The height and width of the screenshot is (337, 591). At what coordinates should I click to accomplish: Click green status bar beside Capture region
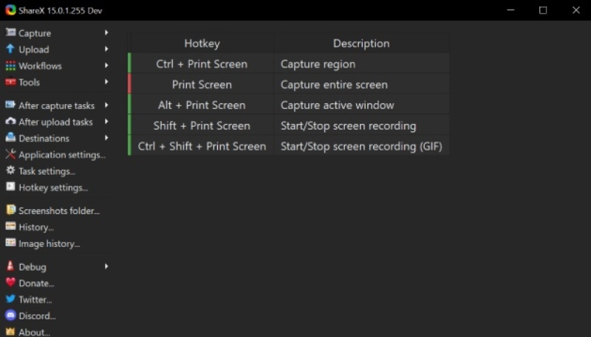coord(130,63)
